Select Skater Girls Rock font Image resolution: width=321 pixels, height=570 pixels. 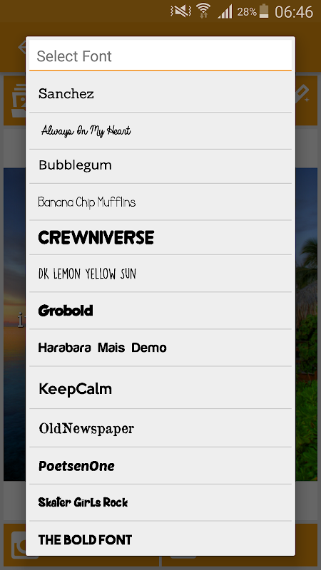160,502
